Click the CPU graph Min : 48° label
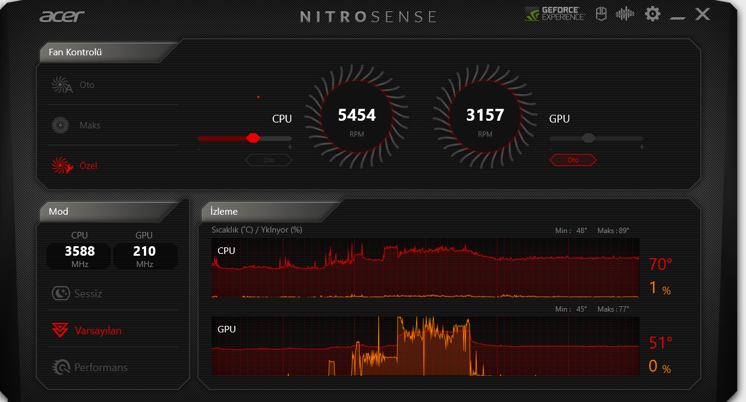The height and width of the screenshot is (402, 746). 571,231
